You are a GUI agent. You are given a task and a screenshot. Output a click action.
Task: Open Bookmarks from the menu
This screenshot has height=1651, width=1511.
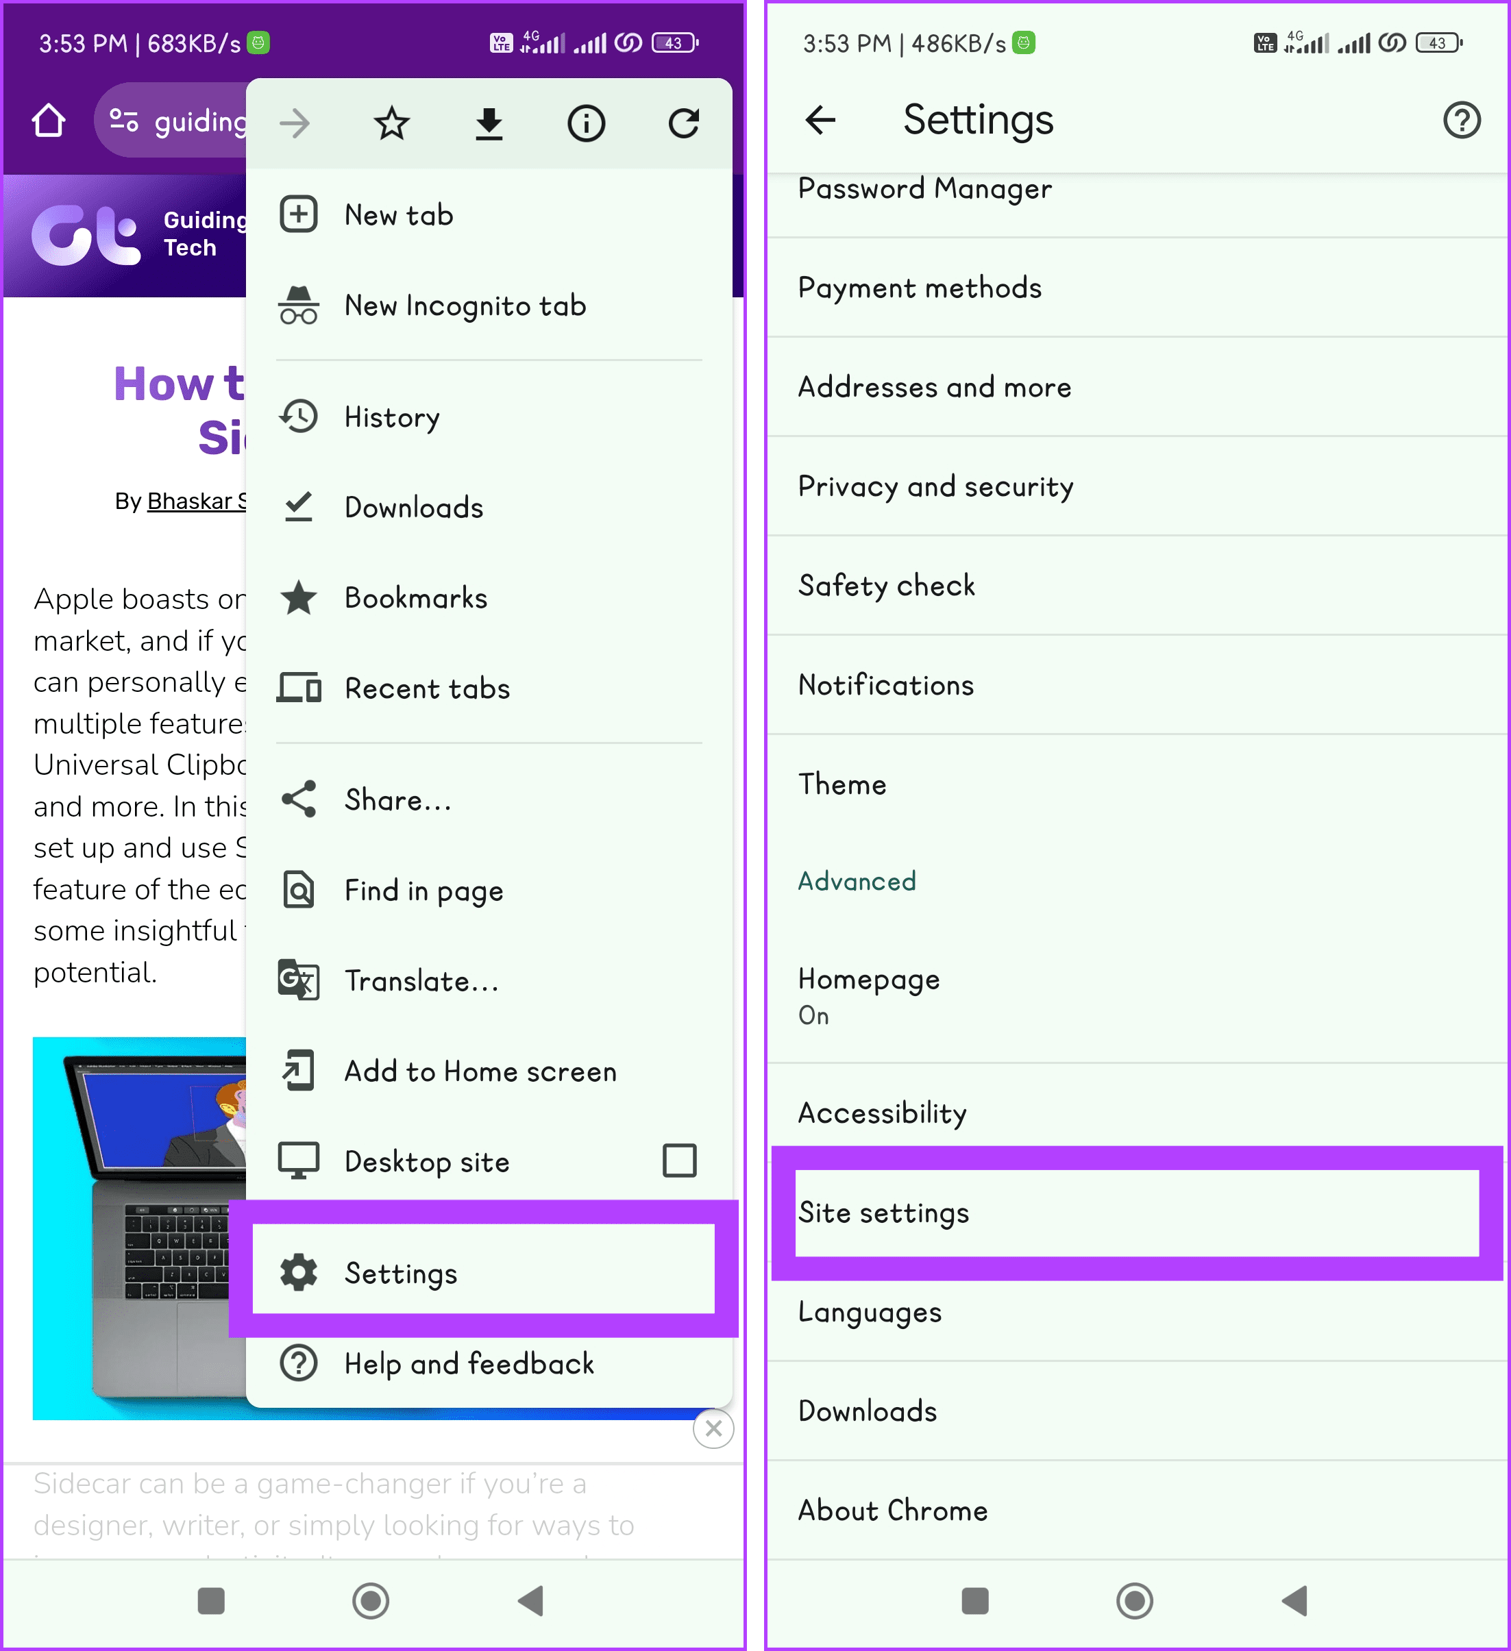click(x=489, y=598)
